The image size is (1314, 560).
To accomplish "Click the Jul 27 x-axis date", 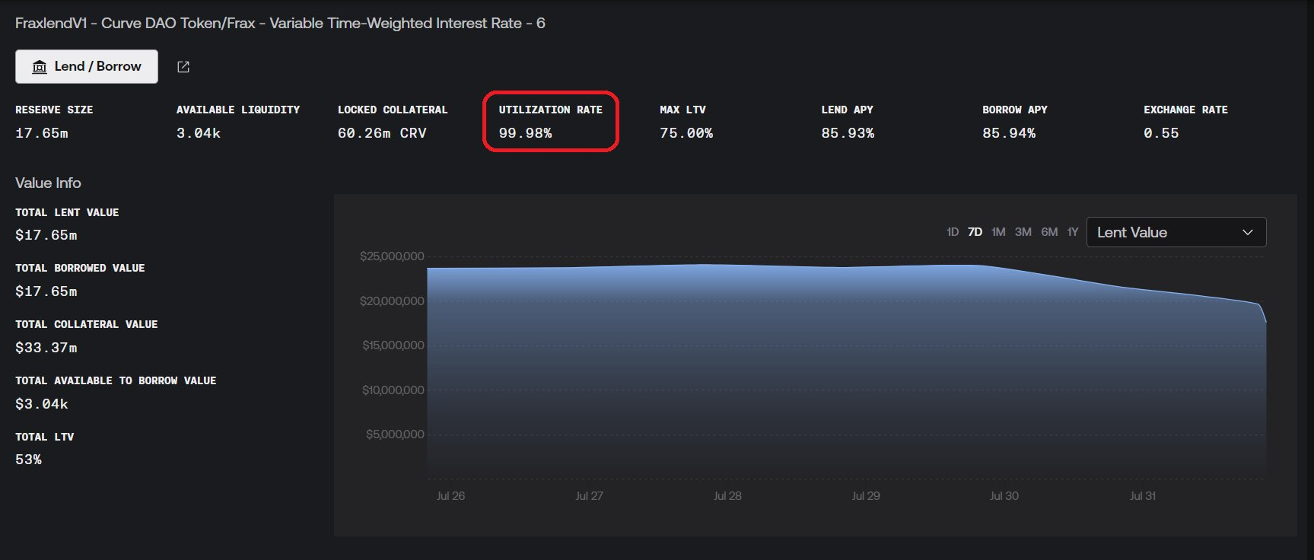I will pos(589,496).
